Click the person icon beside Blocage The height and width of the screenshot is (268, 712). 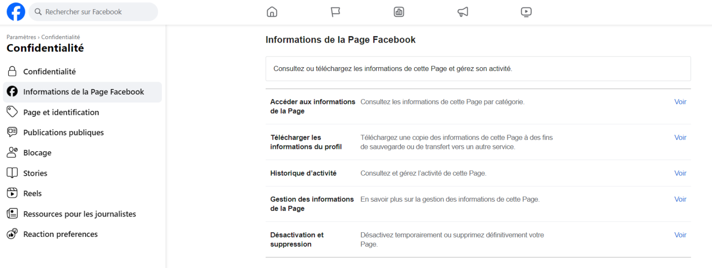click(x=12, y=153)
